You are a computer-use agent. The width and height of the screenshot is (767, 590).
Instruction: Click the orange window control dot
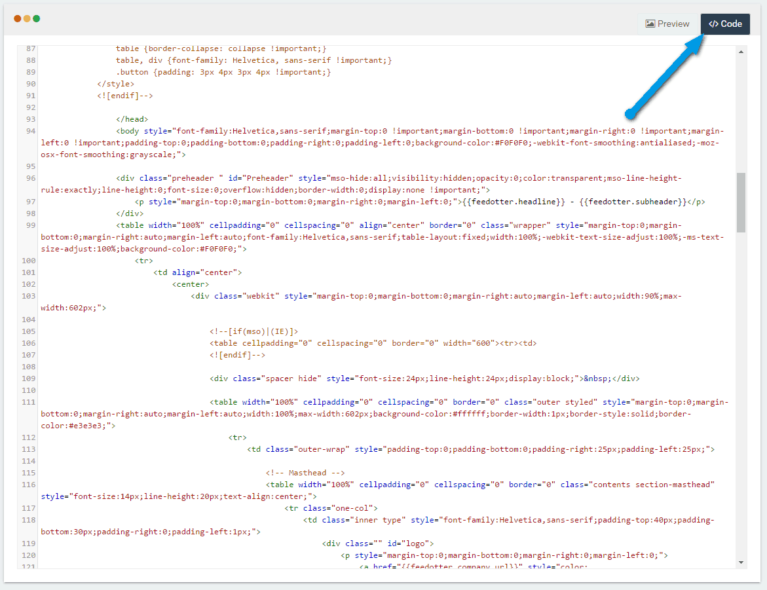tap(27, 19)
